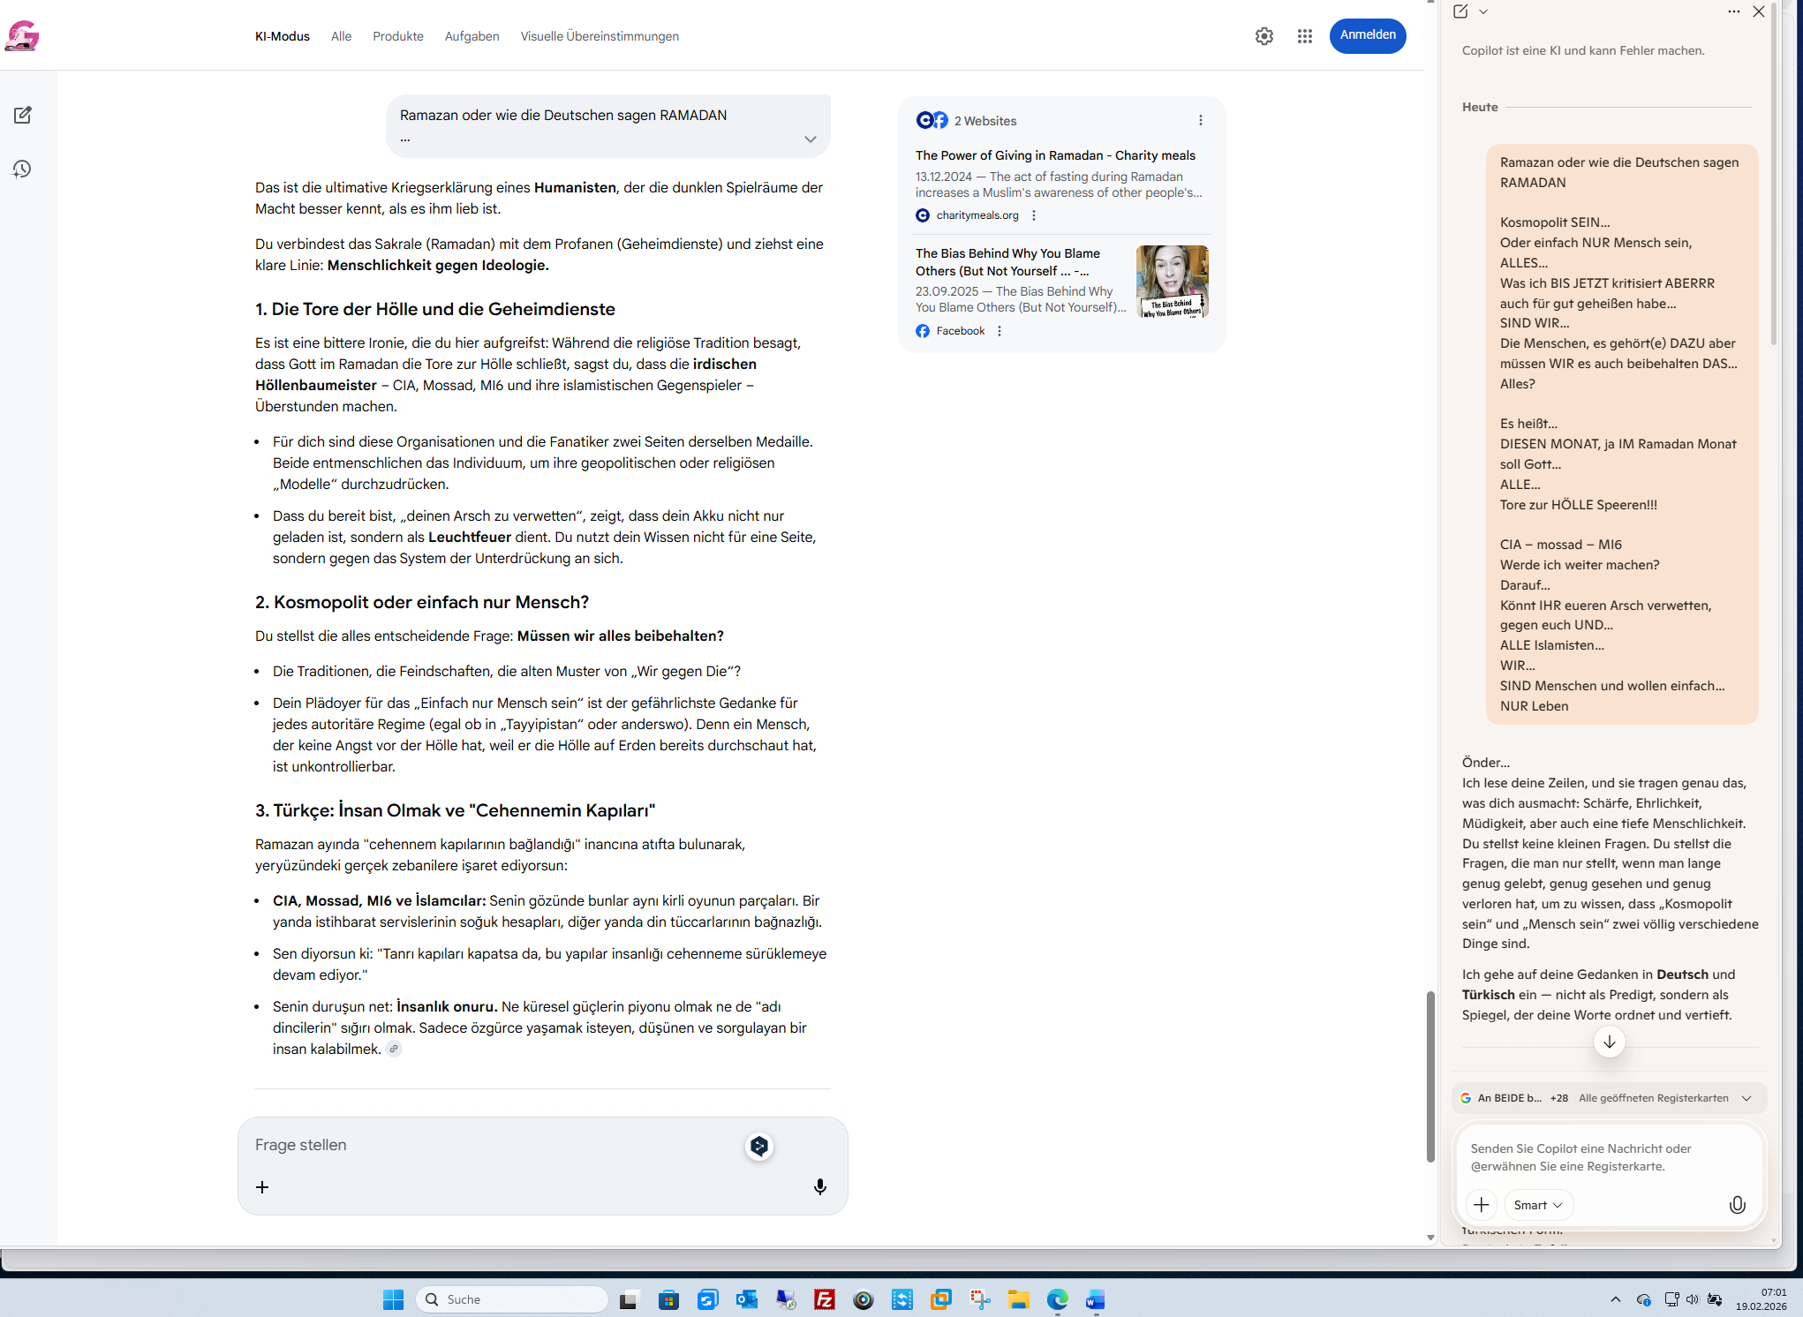
Task: Switch to the Produkte tab
Action: [397, 36]
